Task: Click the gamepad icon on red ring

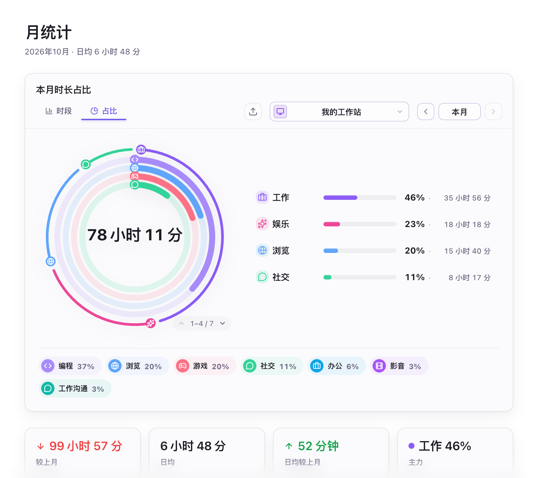Action: pos(134,176)
